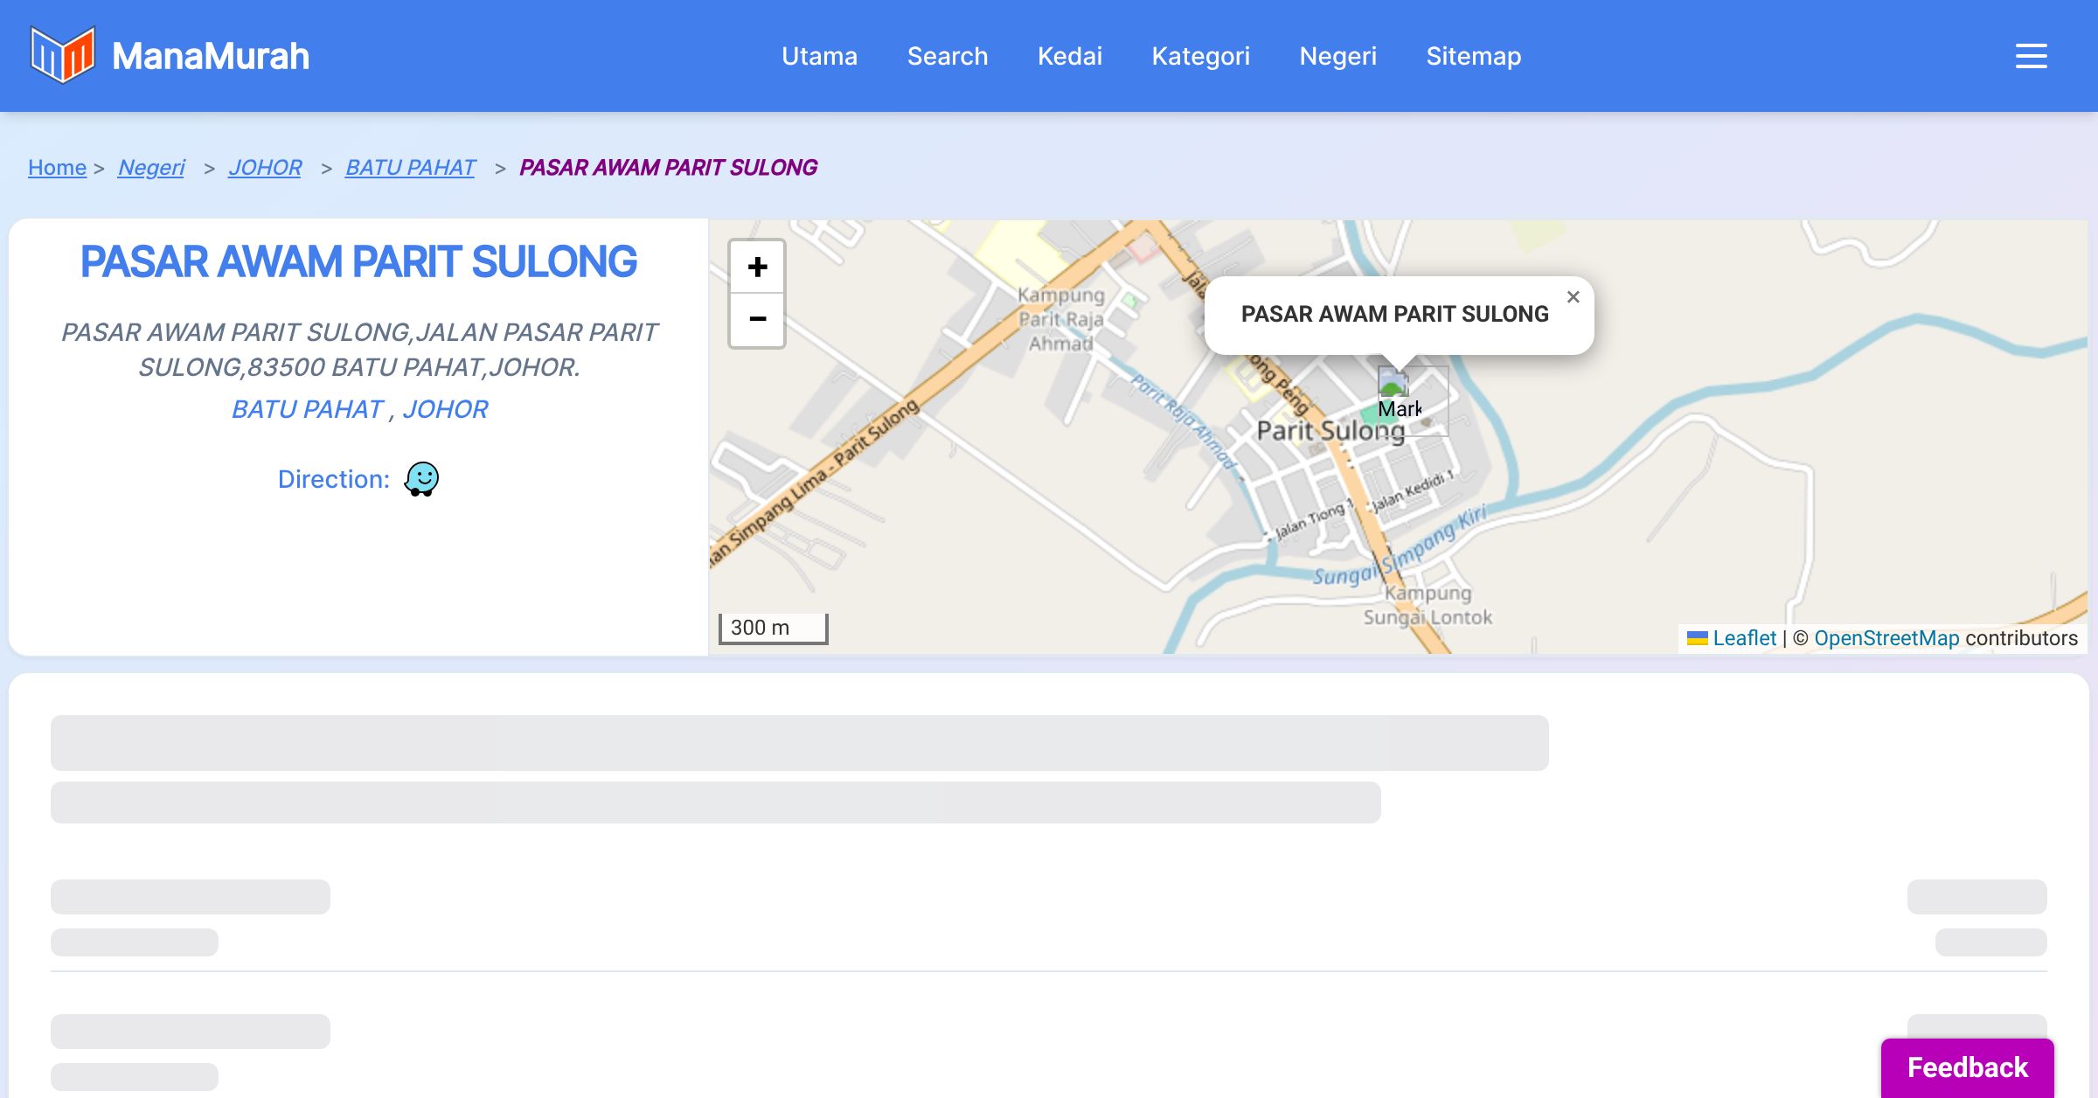Follow the BATU PAHAT breadcrumb
This screenshot has width=2098, height=1098.
(410, 167)
